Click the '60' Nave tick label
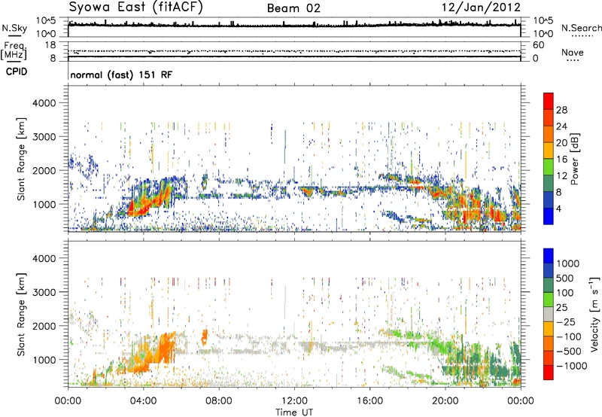Screen dimensions: 602x417 (x=538, y=45)
